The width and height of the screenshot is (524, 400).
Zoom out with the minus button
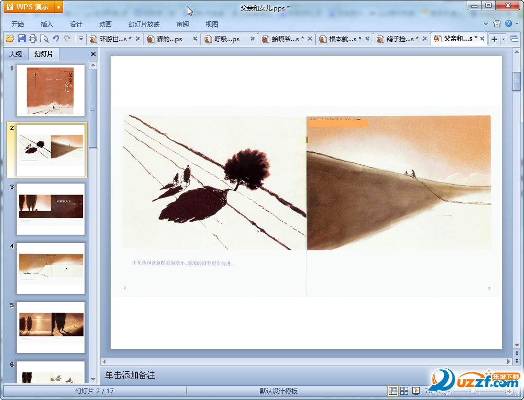coord(448,391)
